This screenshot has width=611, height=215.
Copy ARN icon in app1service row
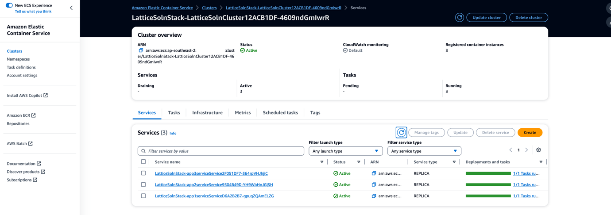click(x=374, y=196)
